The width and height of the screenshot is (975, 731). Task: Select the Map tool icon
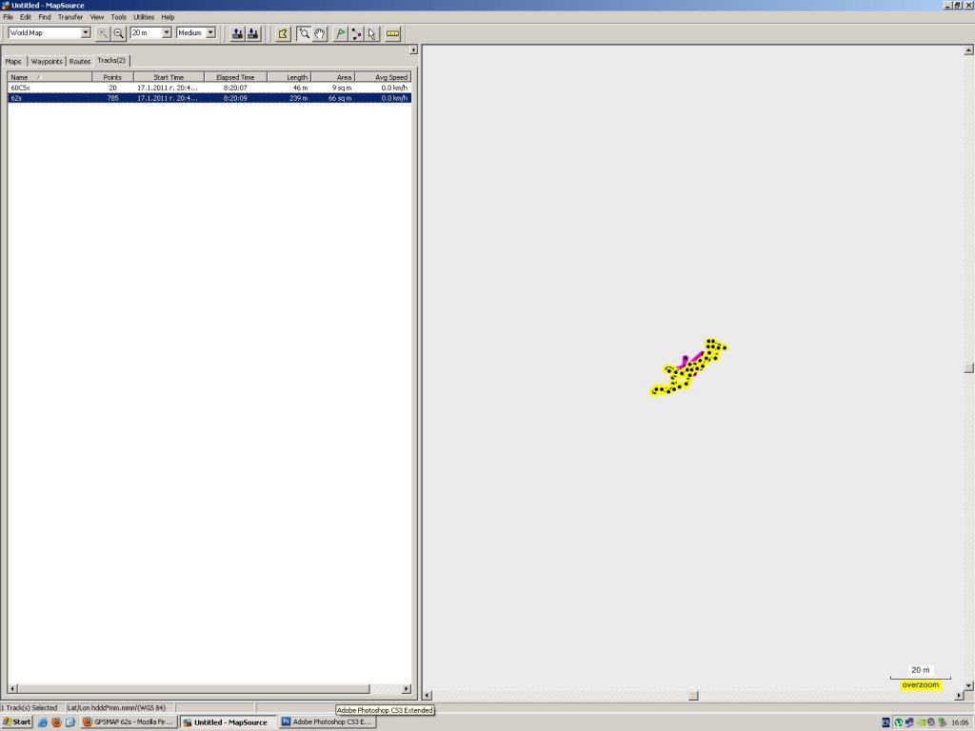tap(283, 33)
